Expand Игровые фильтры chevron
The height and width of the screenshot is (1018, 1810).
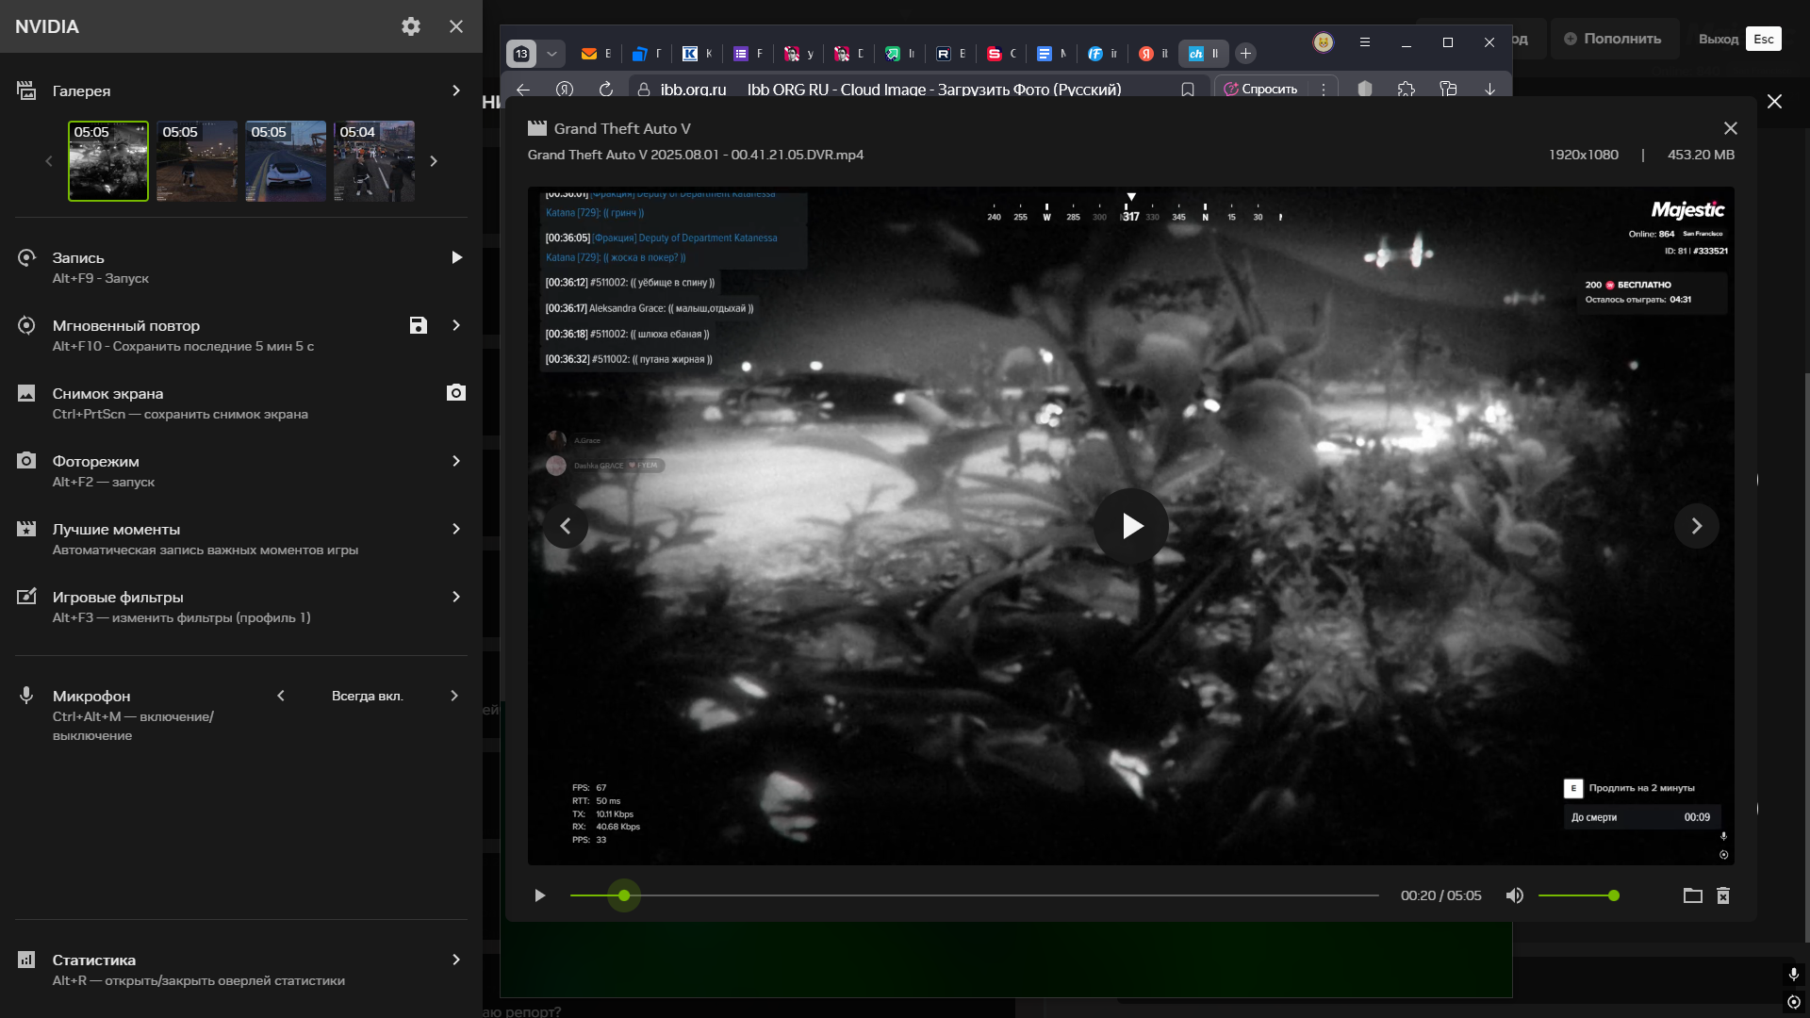[x=456, y=597]
